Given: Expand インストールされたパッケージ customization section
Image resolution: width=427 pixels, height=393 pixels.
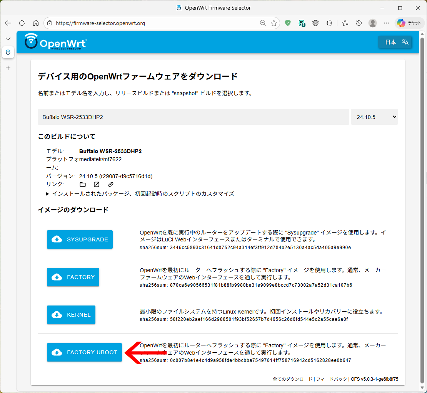Looking at the screenshot, I should (x=140, y=194).
